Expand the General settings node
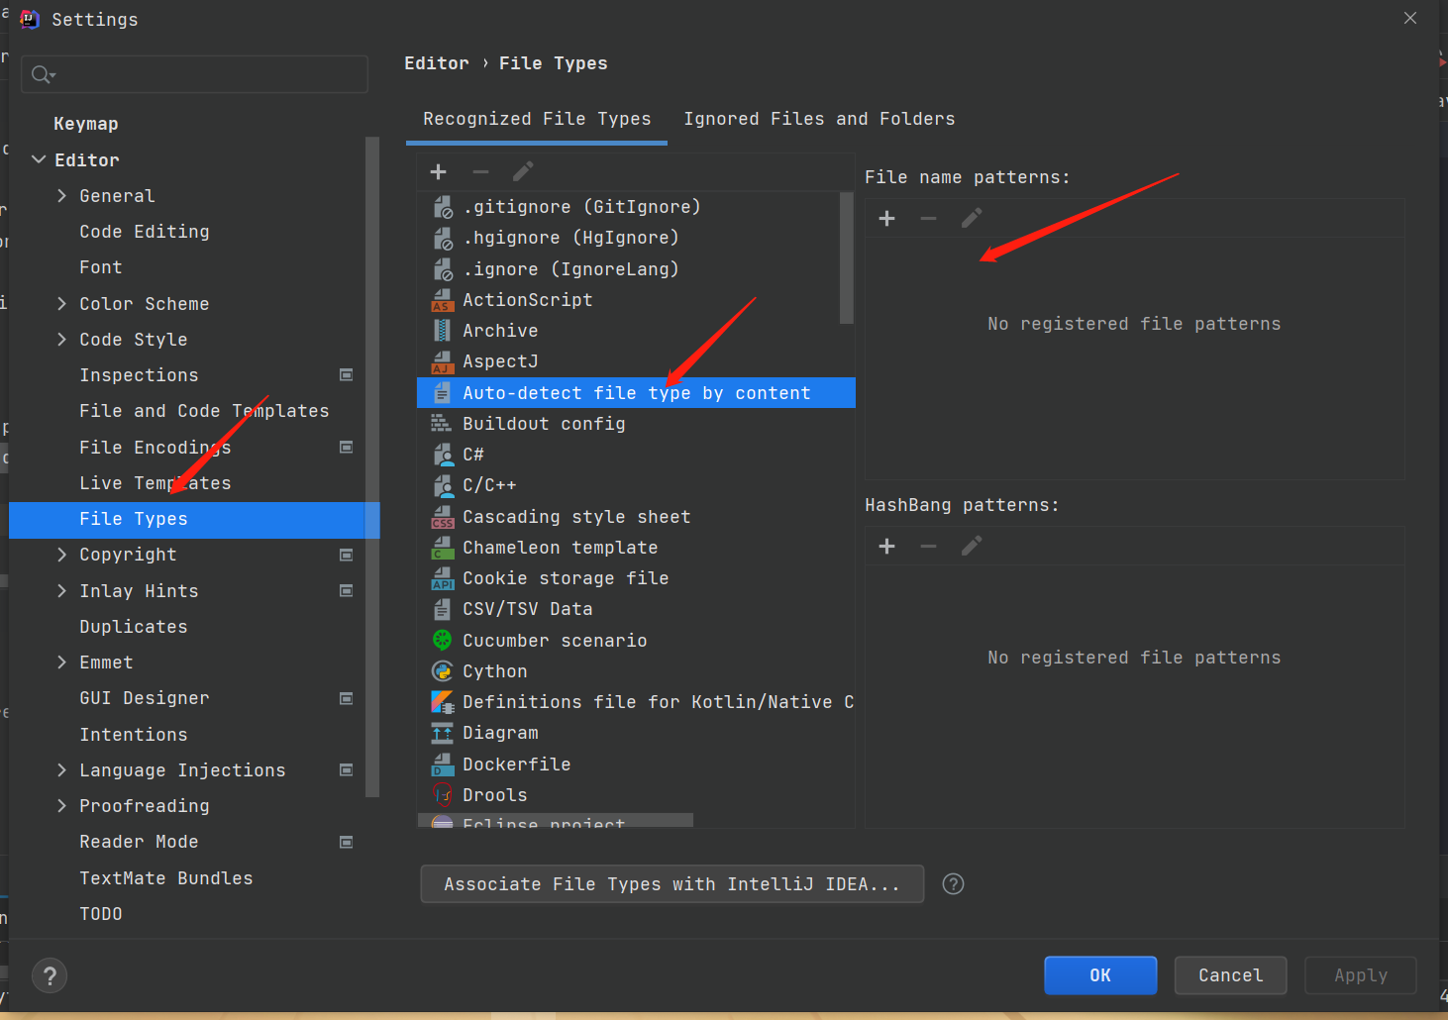The height and width of the screenshot is (1020, 1448). point(62,196)
